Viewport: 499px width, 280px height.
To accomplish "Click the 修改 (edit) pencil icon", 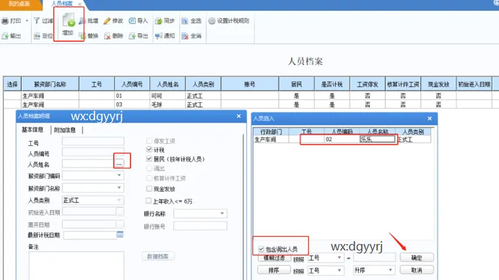I will (107, 21).
